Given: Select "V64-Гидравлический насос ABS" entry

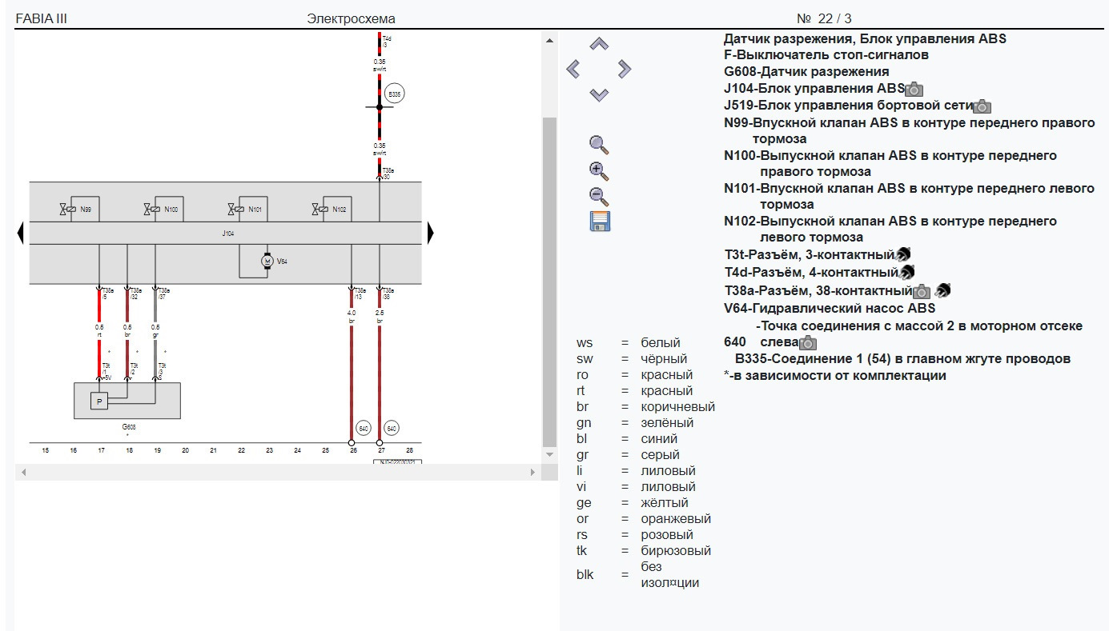Looking at the screenshot, I should (830, 308).
